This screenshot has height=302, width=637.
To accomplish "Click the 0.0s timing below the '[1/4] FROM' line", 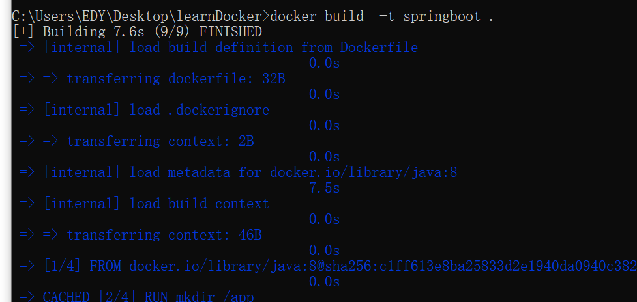I will [324, 282].
